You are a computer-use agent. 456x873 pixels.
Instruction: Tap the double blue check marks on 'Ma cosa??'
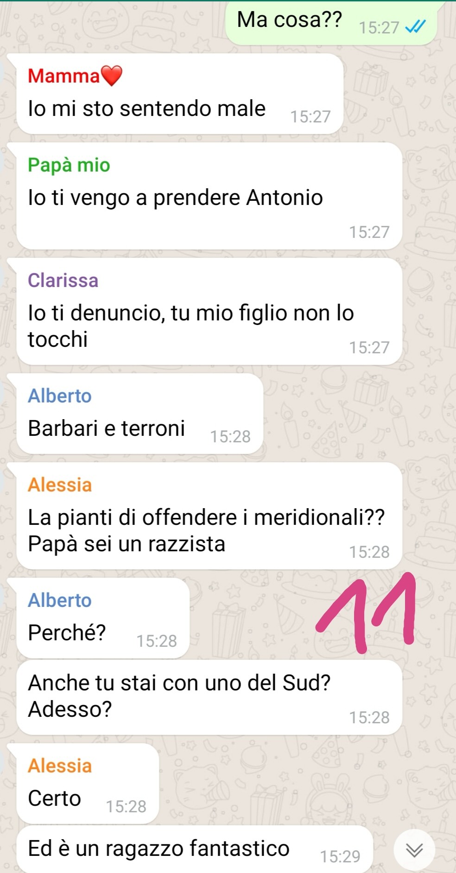pos(415,28)
